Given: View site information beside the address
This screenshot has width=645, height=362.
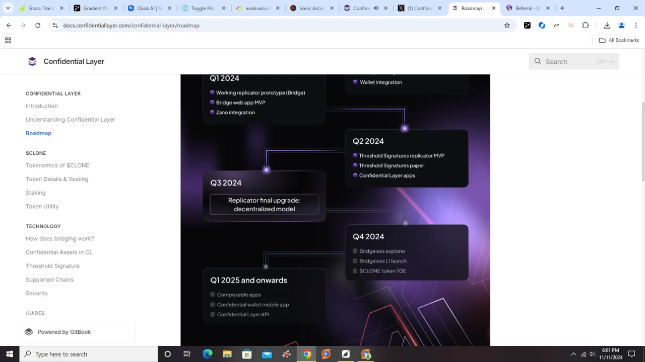Looking at the screenshot, I should coord(55,25).
